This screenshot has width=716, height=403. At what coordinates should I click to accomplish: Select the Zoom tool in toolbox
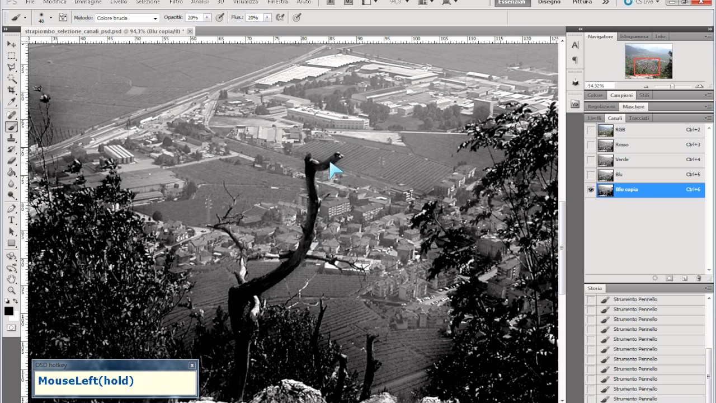pyautogui.click(x=11, y=290)
